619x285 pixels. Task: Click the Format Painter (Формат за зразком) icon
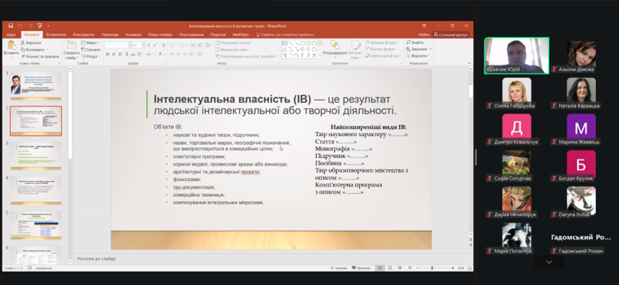pos(23,56)
